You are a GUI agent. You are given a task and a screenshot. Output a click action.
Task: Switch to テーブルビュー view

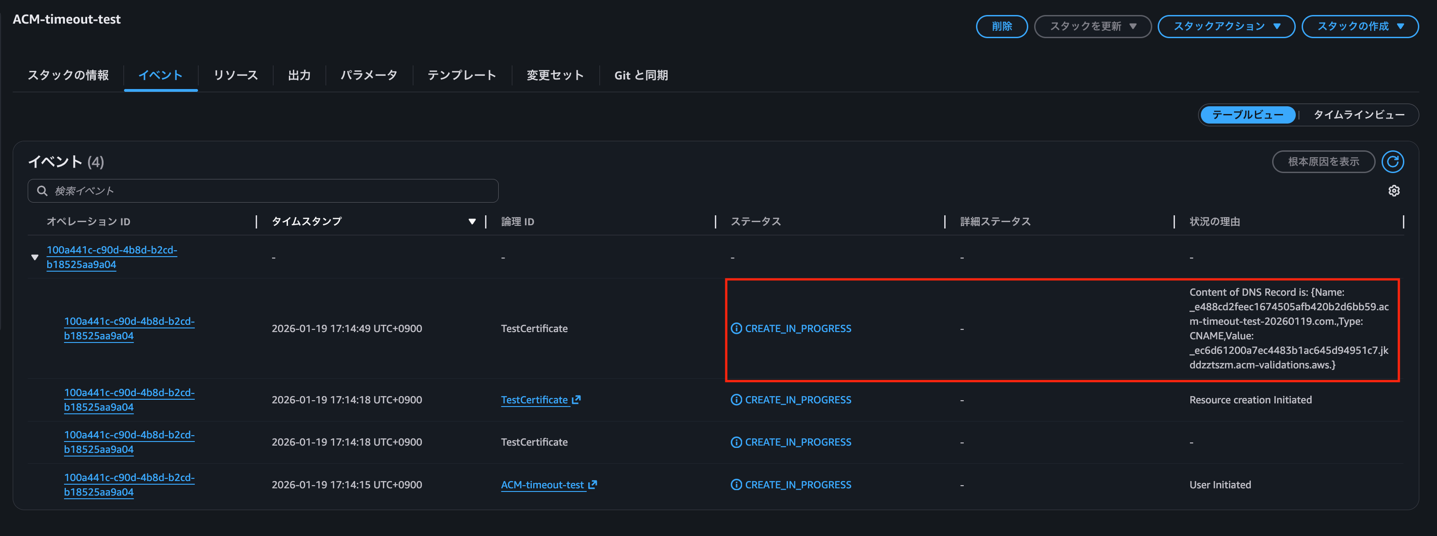point(1247,115)
